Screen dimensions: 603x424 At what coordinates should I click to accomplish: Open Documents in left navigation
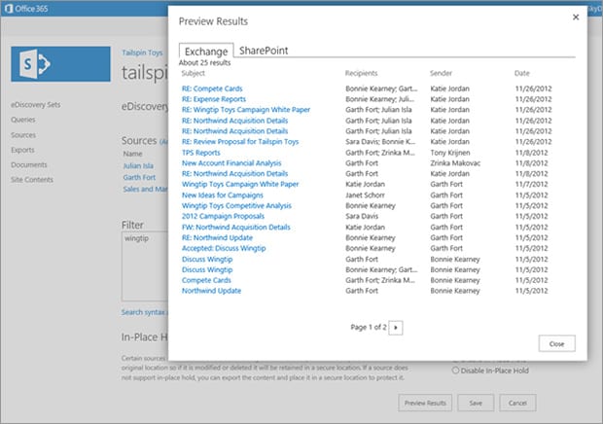(x=29, y=164)
